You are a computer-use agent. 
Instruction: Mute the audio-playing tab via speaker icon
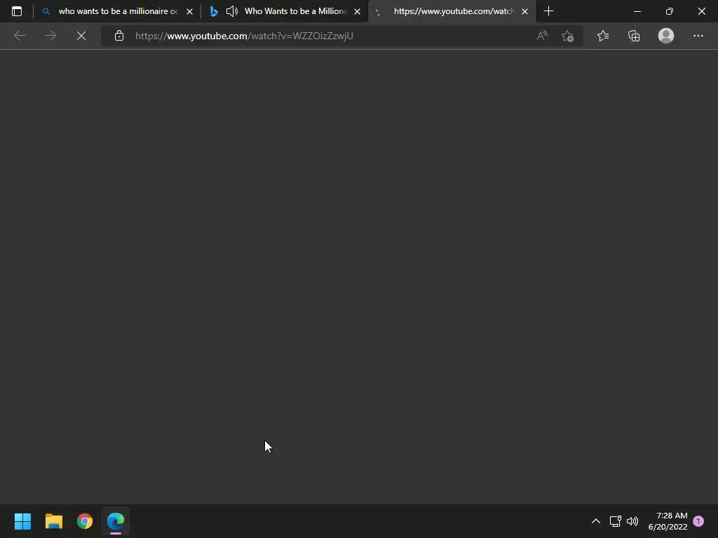(232, 11)
